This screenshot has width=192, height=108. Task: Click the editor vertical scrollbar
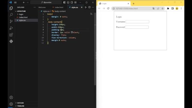click(x=95, y=49)
